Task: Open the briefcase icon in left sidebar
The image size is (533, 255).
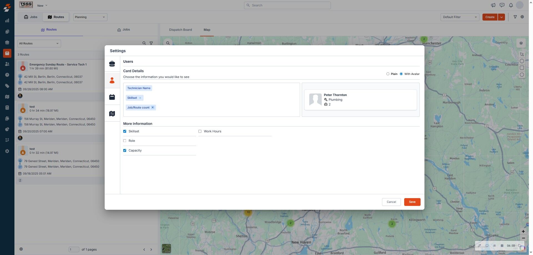Action: click(7, 42)
